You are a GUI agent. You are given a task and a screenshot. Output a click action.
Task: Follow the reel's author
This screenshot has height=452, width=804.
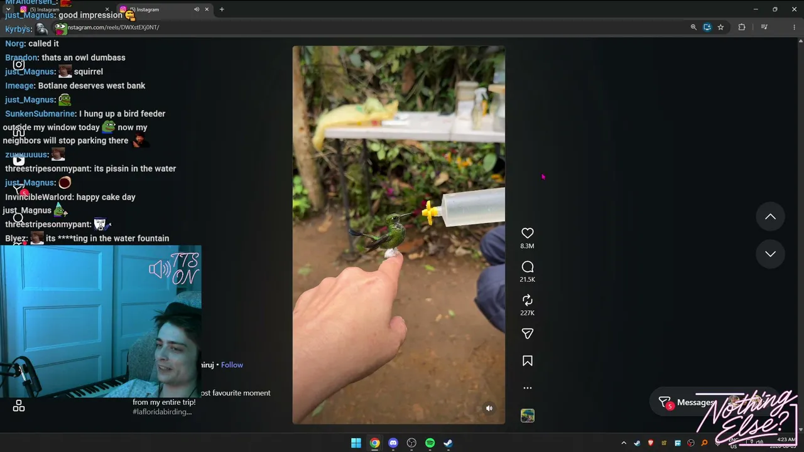[232, 365]
